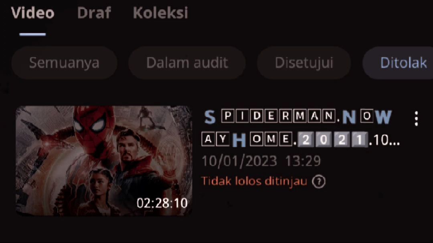Click the Tidak lolos ditinjau status text

pos(254,181)
